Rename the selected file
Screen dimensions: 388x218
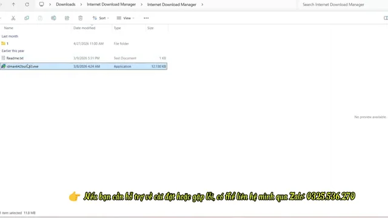53,18
